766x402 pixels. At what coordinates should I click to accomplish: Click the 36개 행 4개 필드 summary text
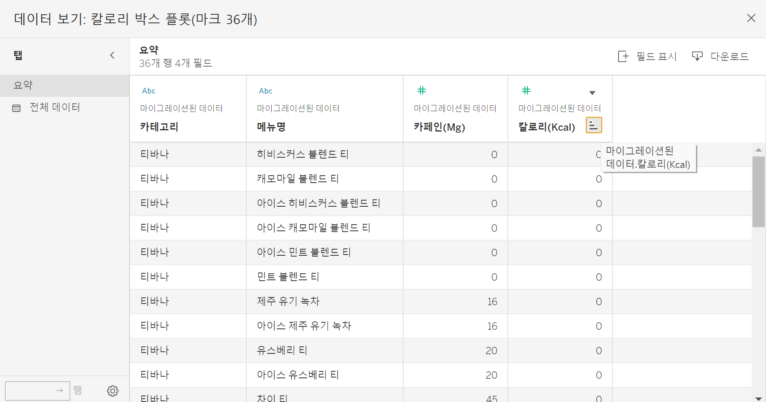coord(175,63)
